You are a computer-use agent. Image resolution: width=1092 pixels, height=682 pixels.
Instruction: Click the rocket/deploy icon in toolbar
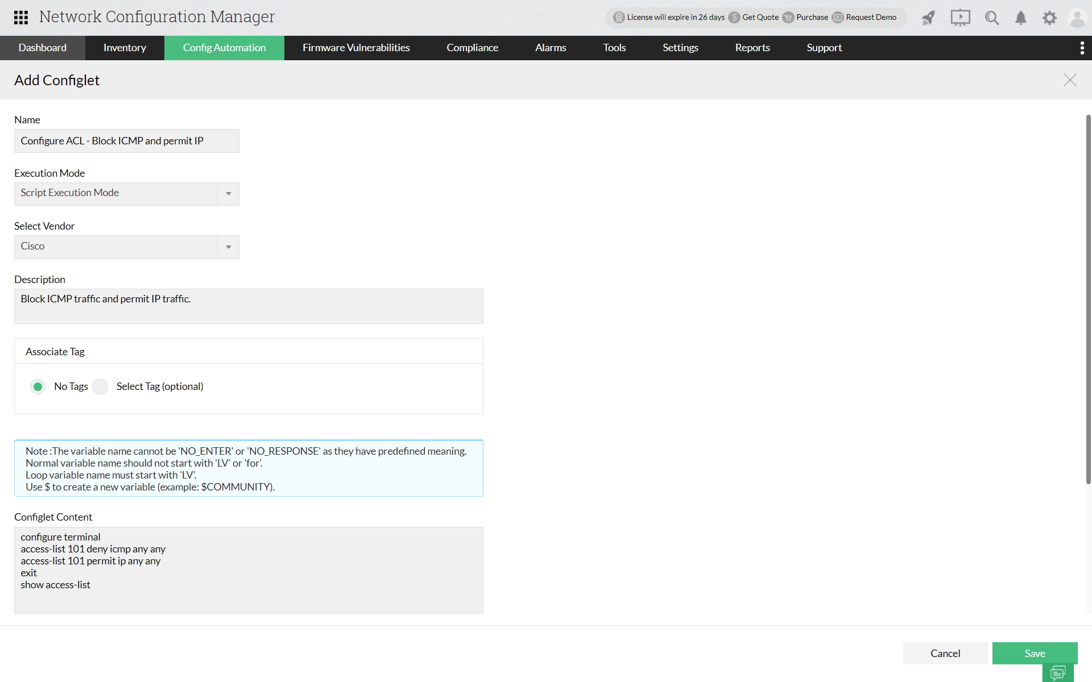pyautogui.click(x=928, y=17)
